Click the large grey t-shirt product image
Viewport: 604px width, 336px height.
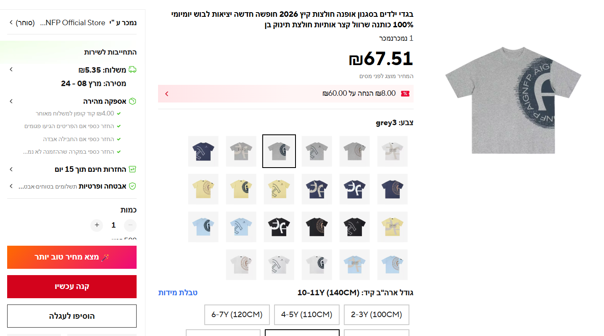point(513,100)
